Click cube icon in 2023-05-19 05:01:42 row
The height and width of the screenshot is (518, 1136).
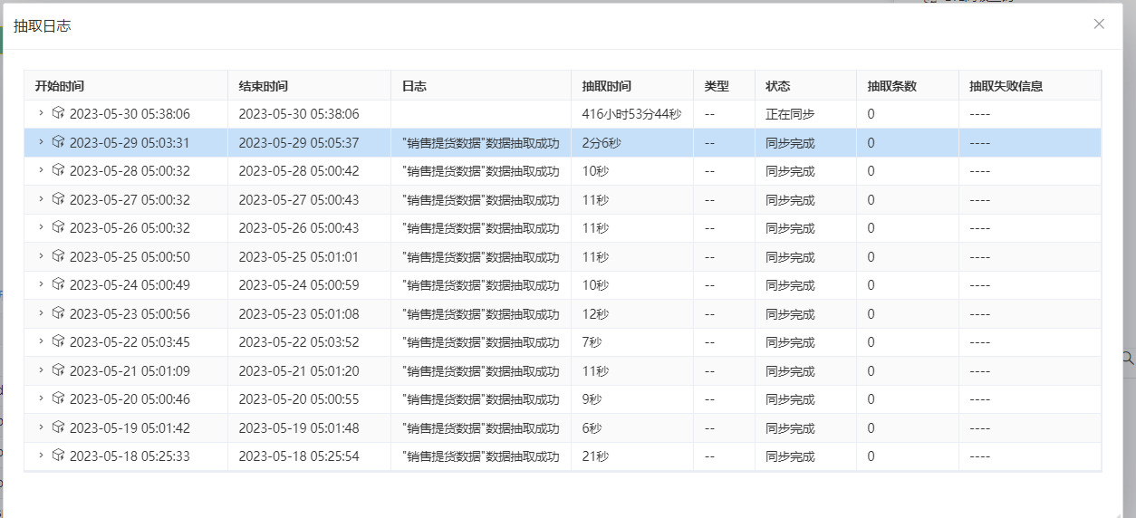[58, 427]
